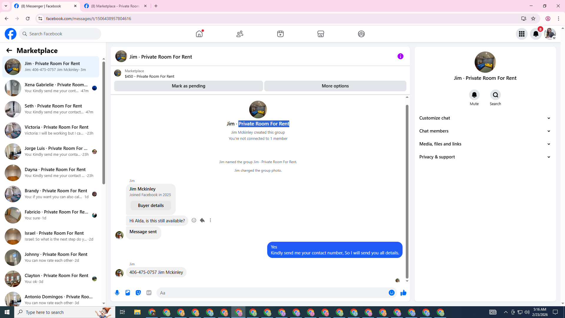565x318 pixels.
Task: Open Xena Gabrielie conversation
Action: 51,88
